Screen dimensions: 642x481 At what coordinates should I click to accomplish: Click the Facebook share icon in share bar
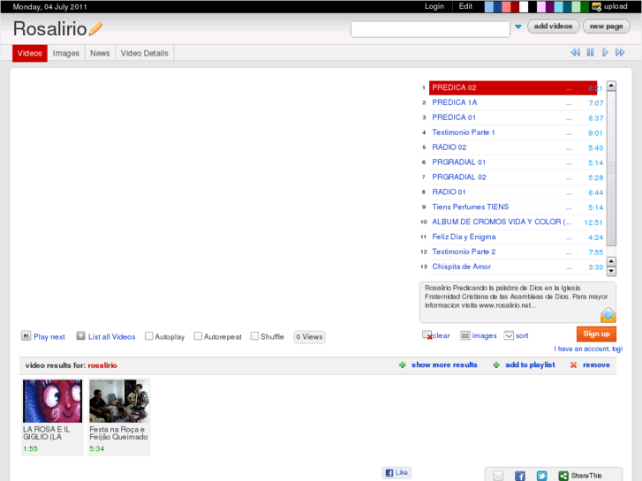tap(520, 476)
